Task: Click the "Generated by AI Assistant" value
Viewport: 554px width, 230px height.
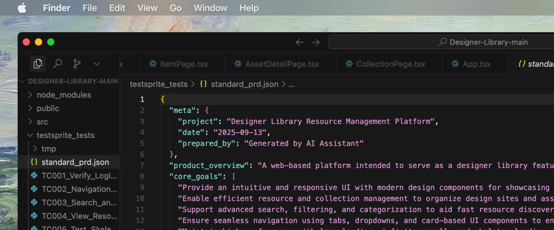Action: tap(304, 144)
